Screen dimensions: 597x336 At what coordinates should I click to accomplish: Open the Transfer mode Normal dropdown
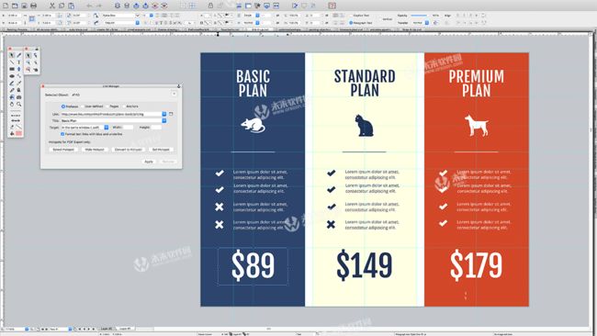[x=427, y=23]
